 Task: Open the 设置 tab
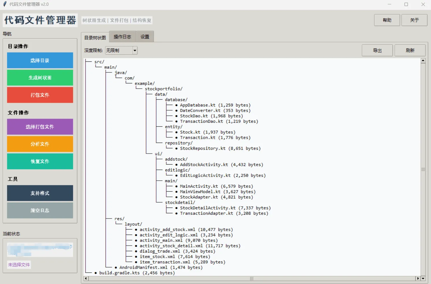145,37
